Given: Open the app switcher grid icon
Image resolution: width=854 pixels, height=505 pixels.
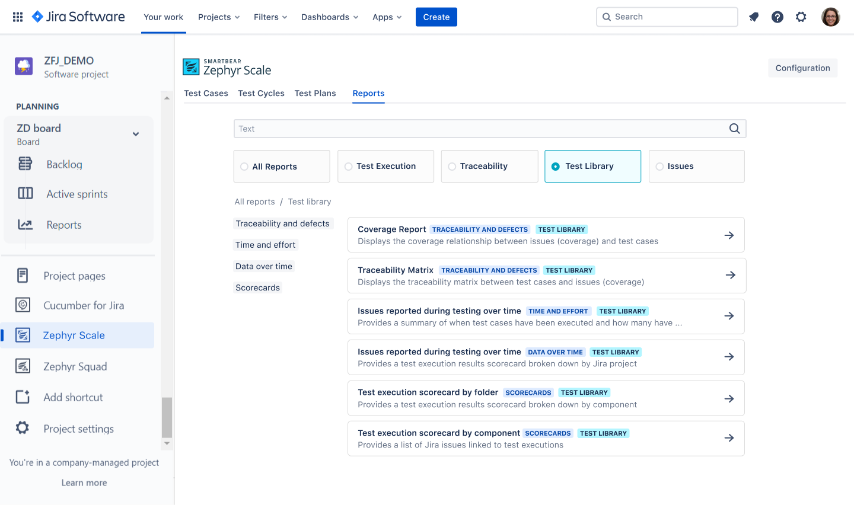Looking at the screenshot, I should coord(18,17).
